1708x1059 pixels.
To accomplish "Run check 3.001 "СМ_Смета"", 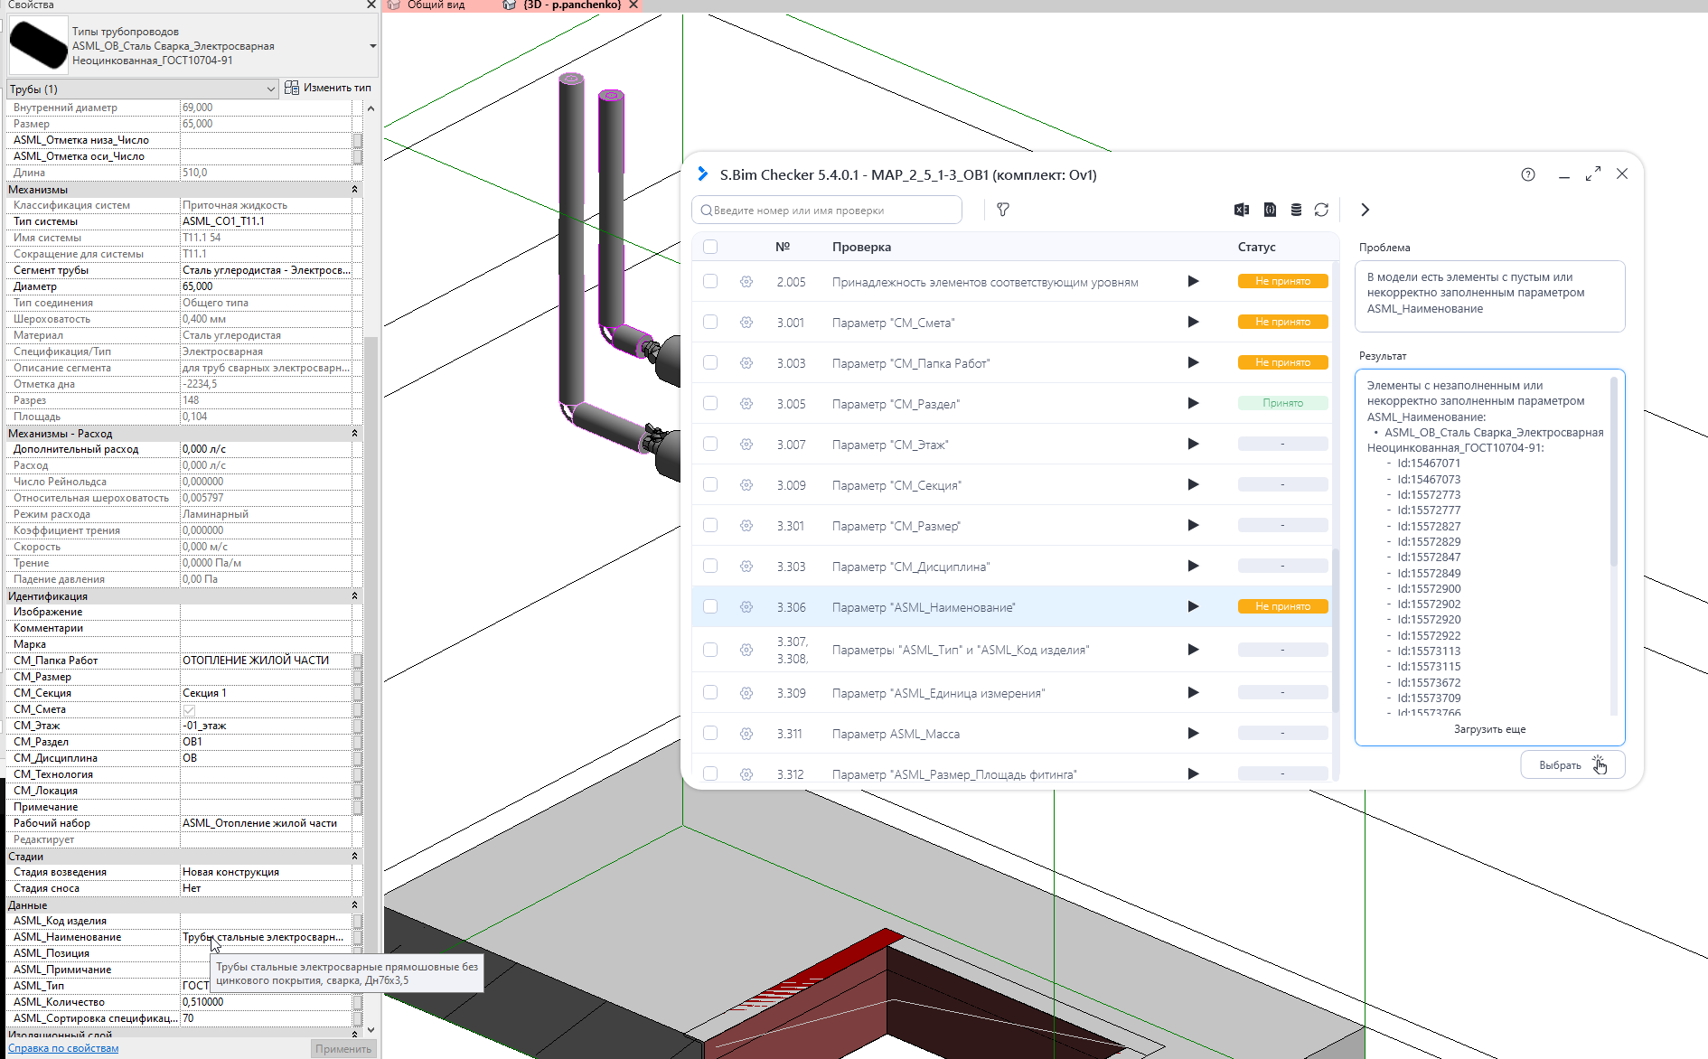I will tap(1193, 322).
